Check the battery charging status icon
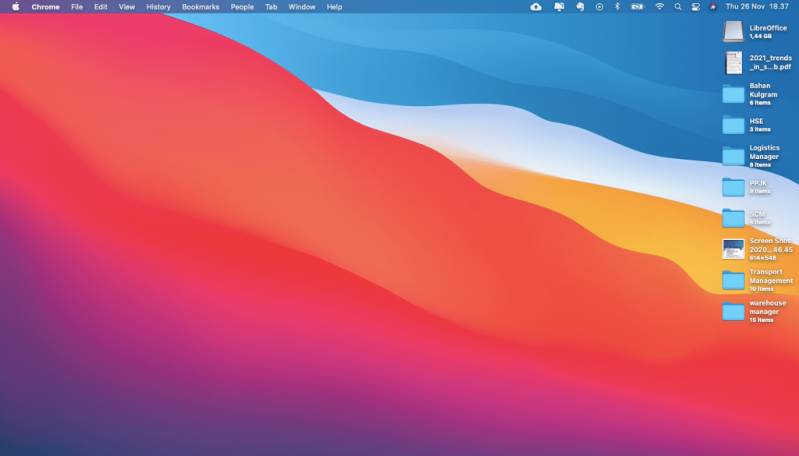The height and width of the screenshot is (456, 799). click(x=637, y=6)
